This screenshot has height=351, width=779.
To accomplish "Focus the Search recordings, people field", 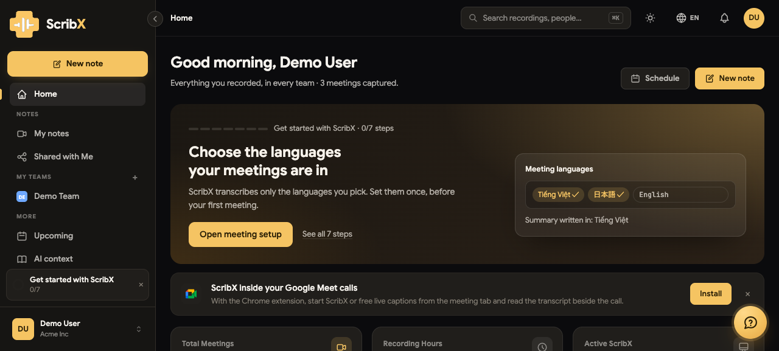I will [545, 18].
